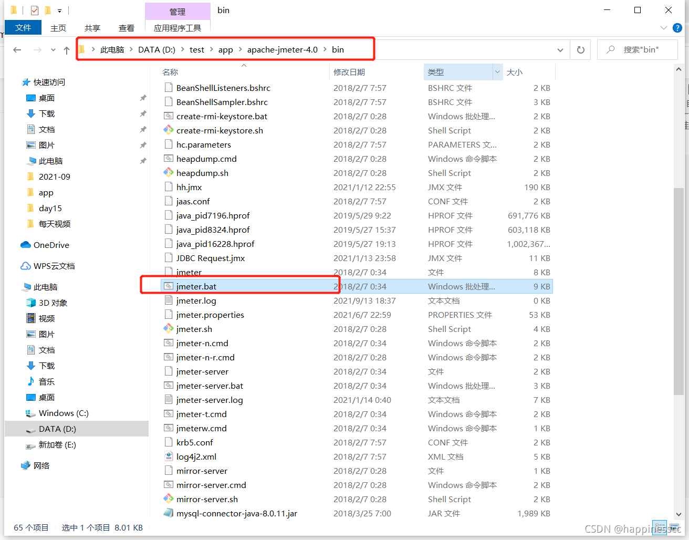Switch to the 查看 ribbon tab
Screen dimensions: 689x540
pyautogui.click(x=127, y=28)
